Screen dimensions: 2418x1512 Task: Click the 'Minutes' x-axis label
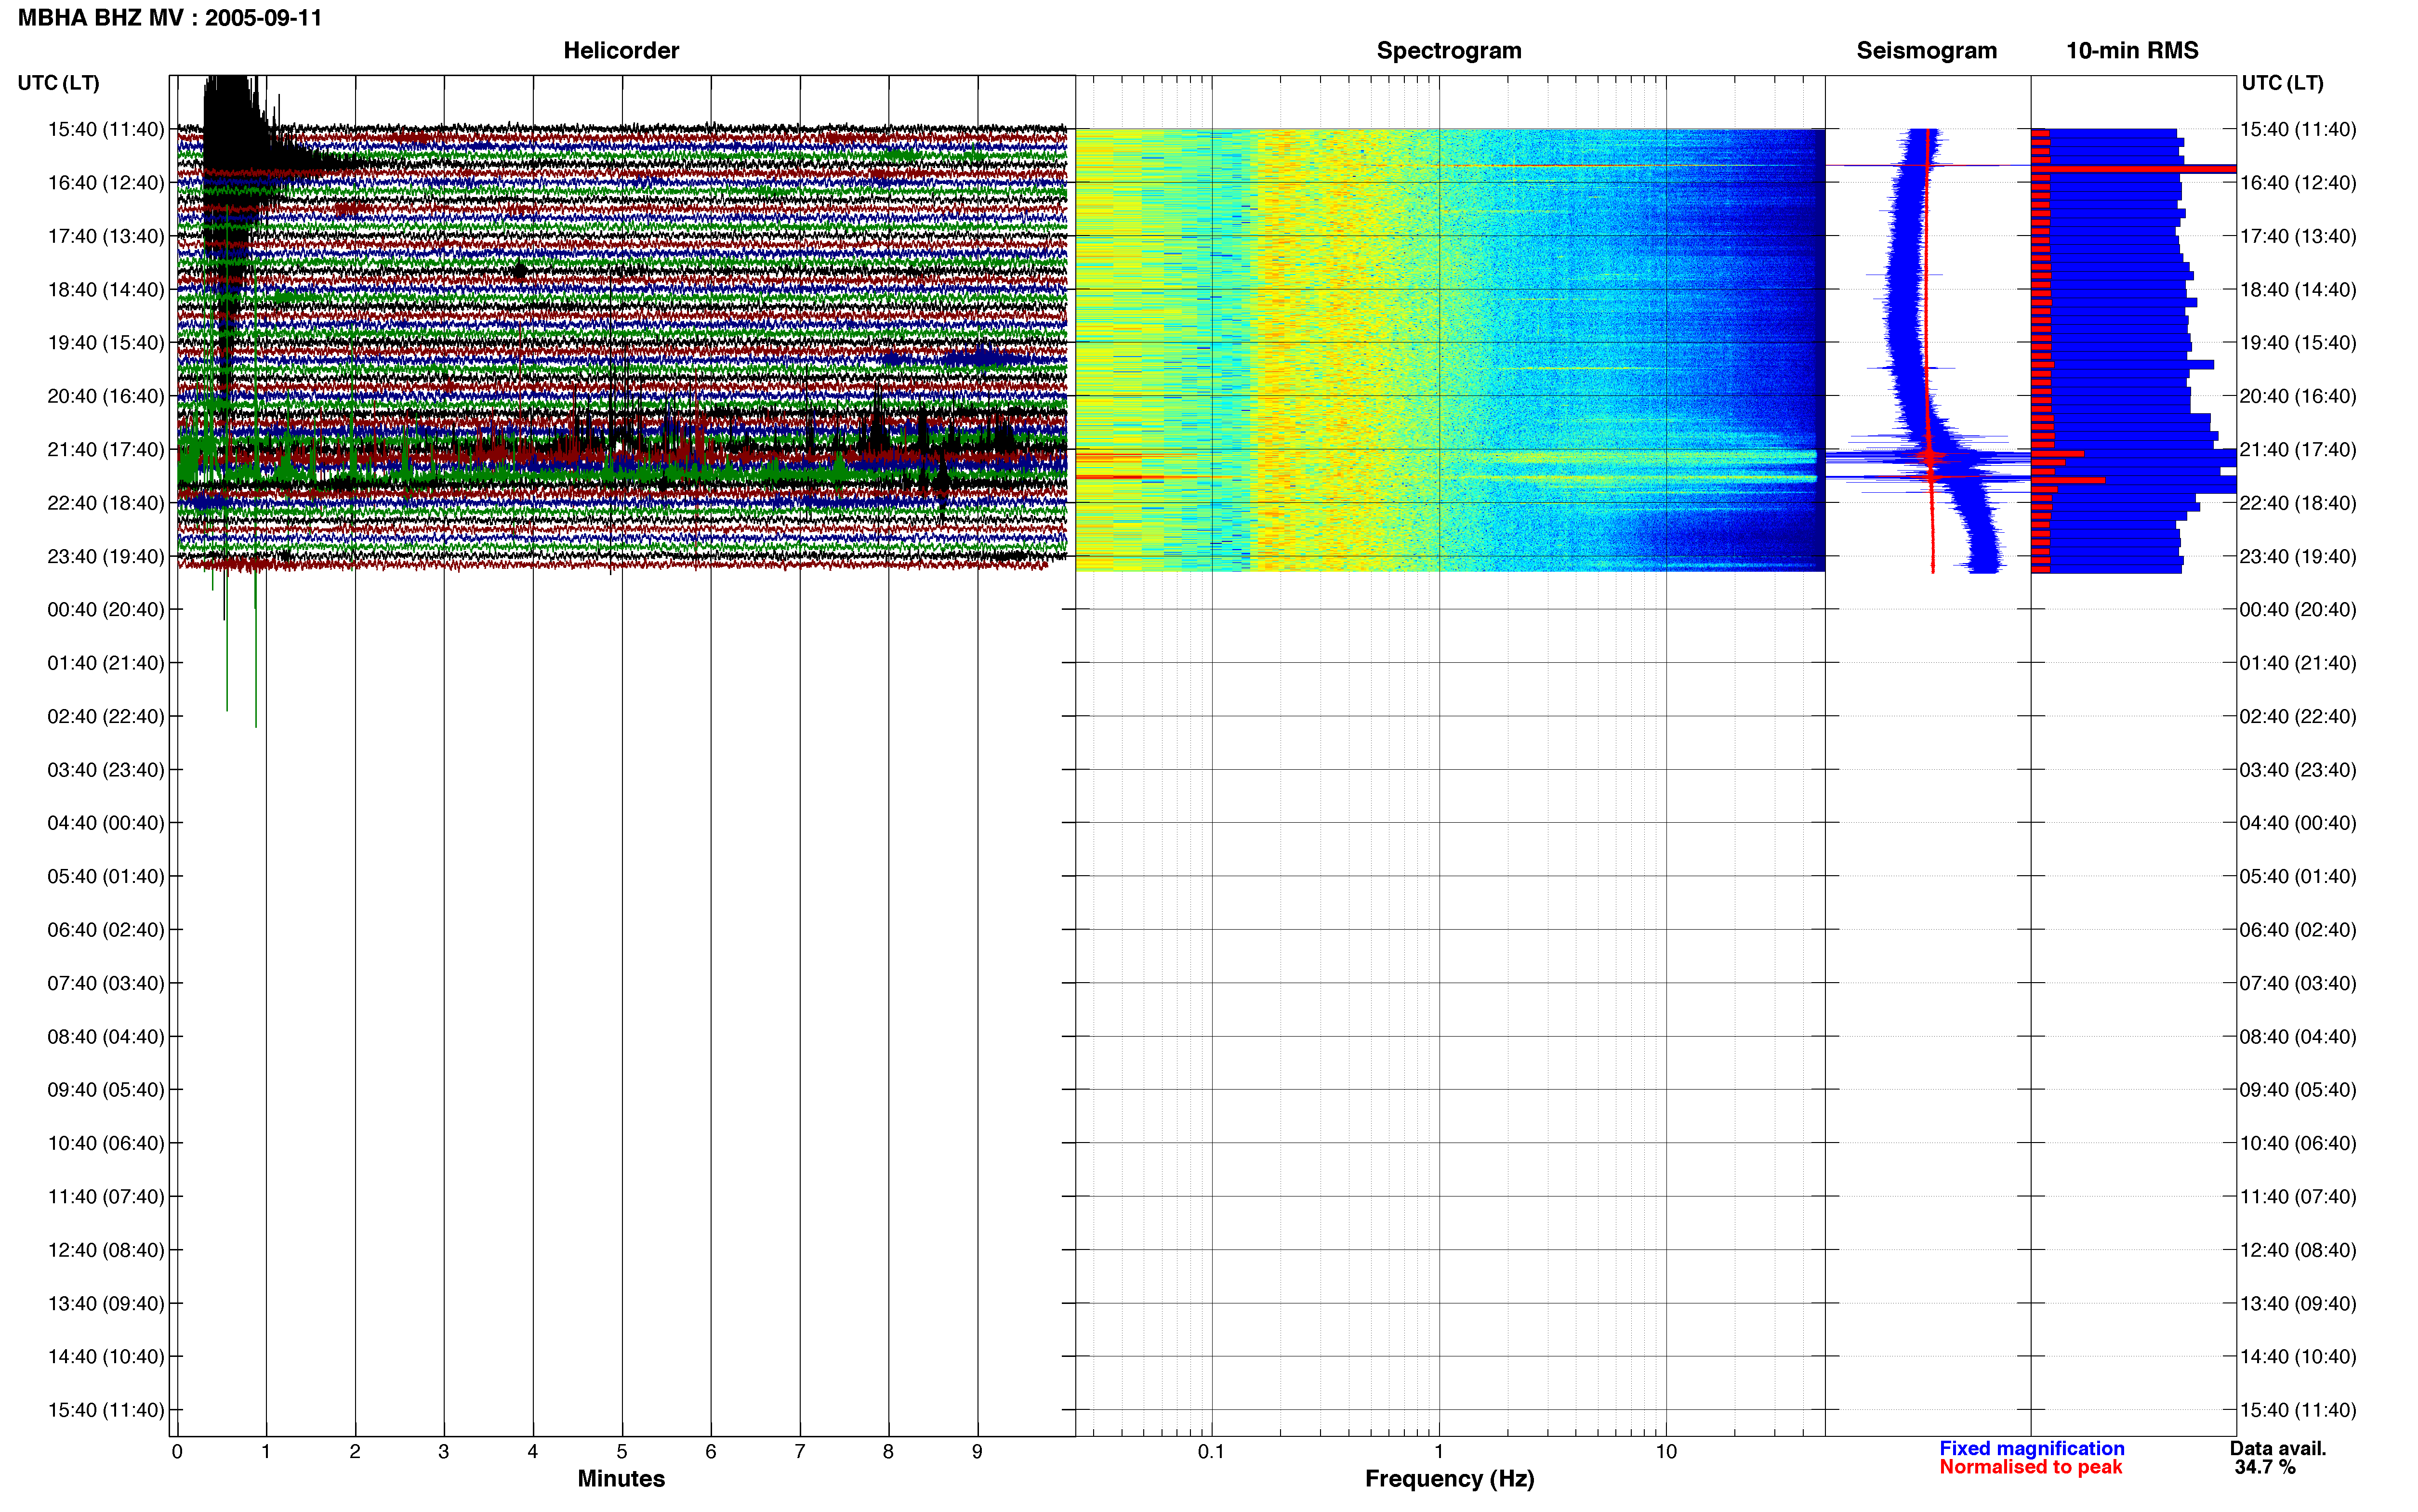621,1479
